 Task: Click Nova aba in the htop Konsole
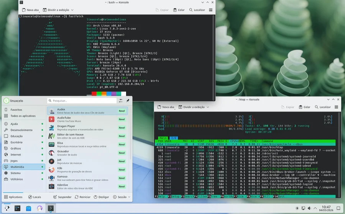(166, 107)
